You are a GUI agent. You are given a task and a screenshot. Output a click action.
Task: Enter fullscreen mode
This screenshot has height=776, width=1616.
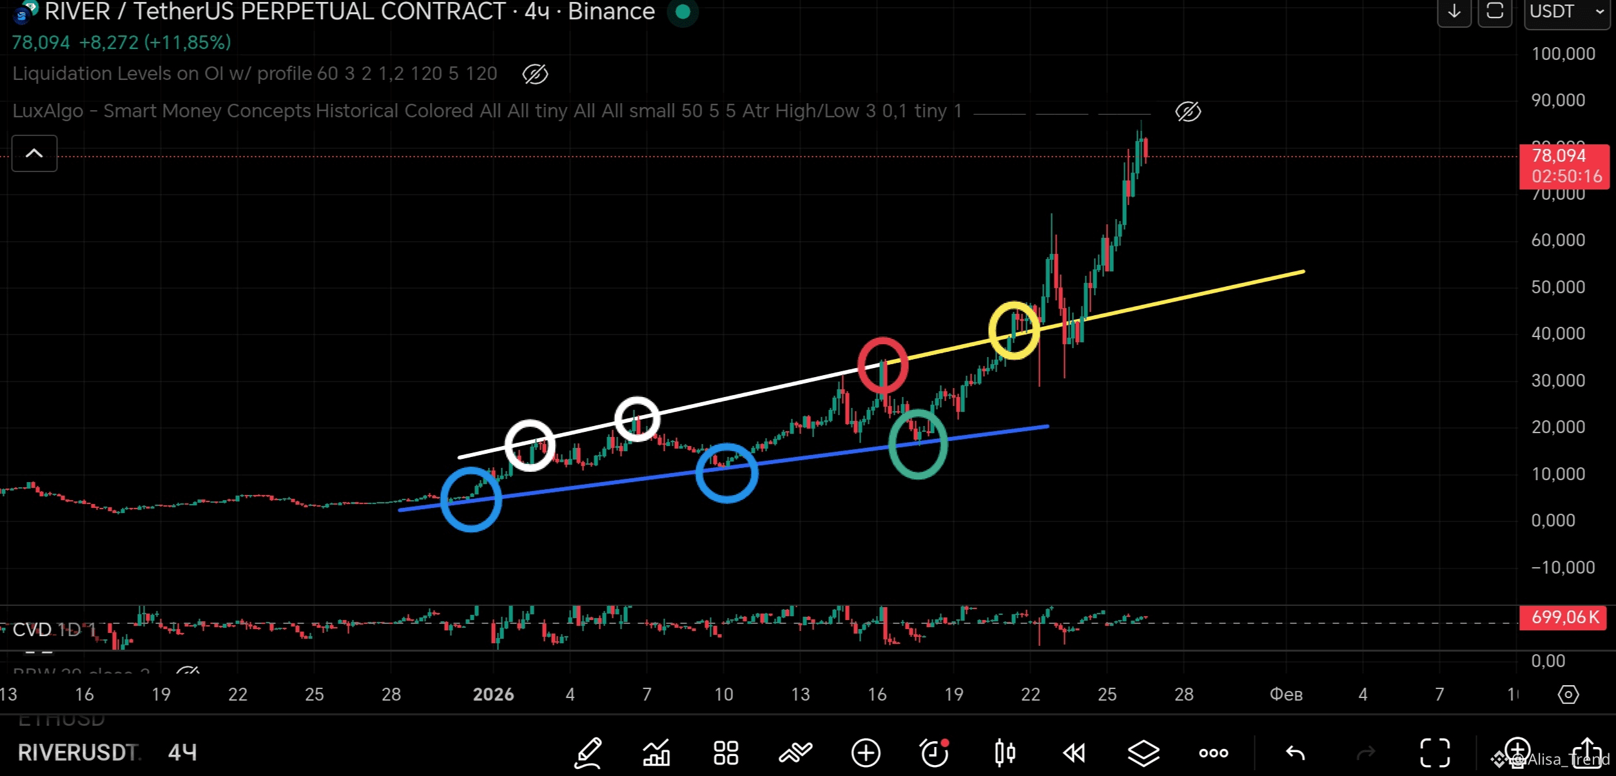coord(1435,753)
